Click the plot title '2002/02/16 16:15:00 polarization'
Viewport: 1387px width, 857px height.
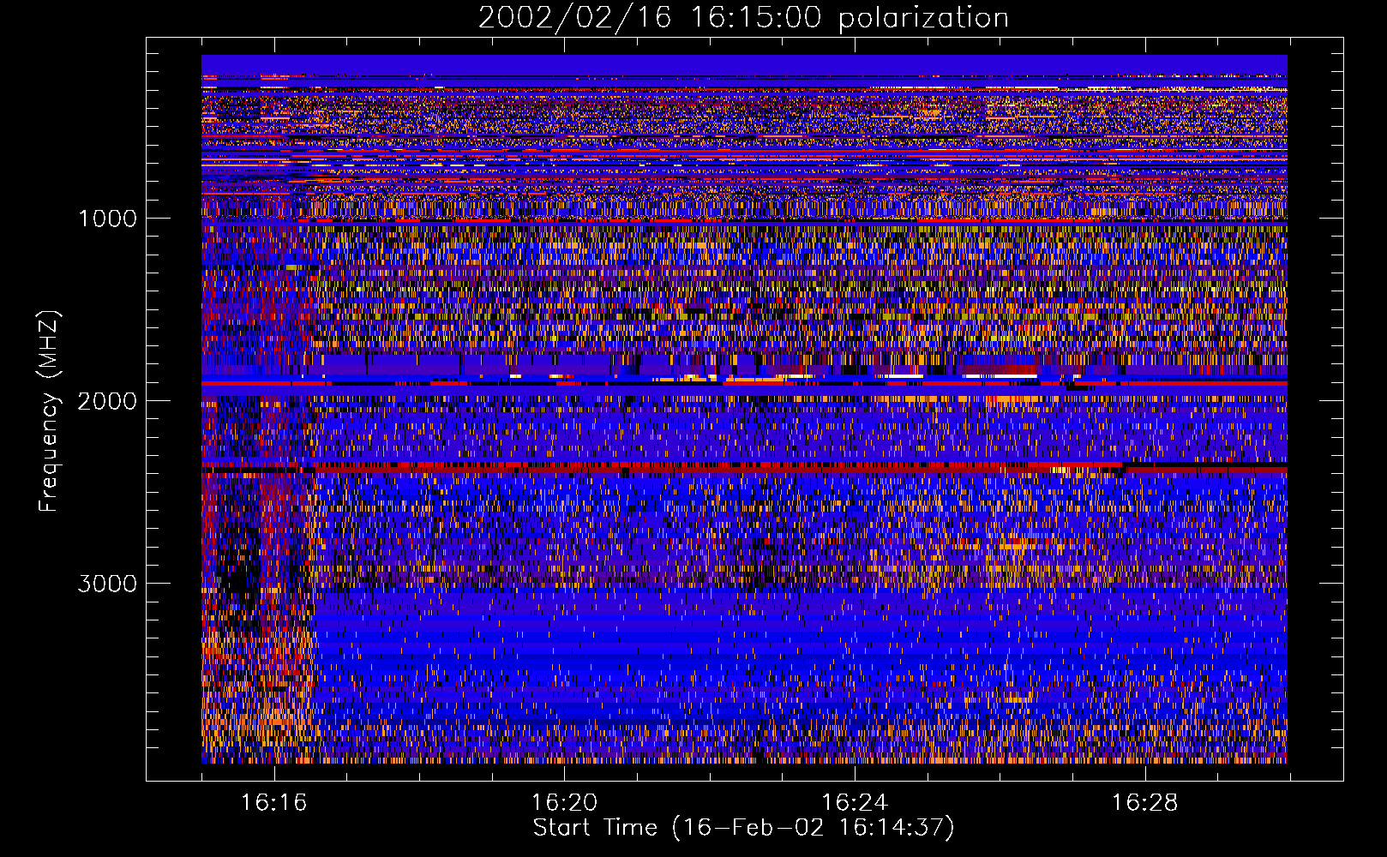[743, 18]
